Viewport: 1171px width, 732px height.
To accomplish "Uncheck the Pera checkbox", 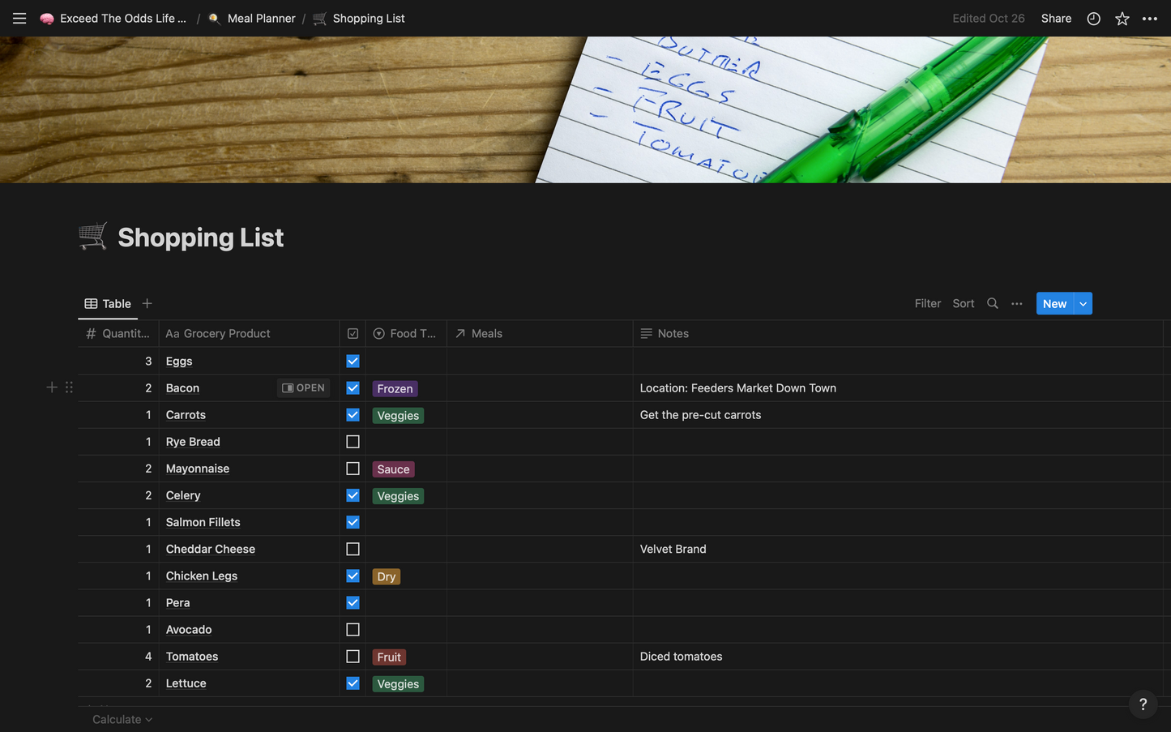I will [x=353, y=602].
